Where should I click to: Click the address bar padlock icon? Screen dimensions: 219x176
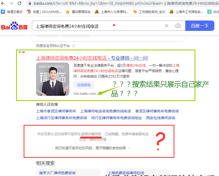click(x=30, y=3)
